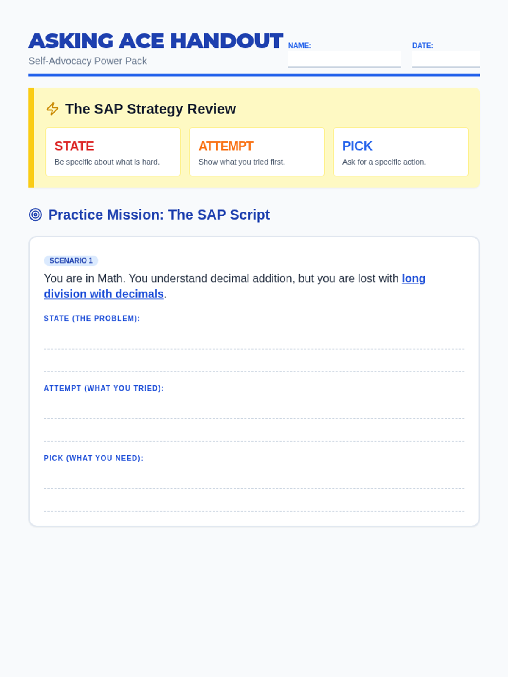This screenshot has width=508, height=677.
Task: Click the Scenario 1 badge
Action: pyautogui.click(x=71, y=261)
